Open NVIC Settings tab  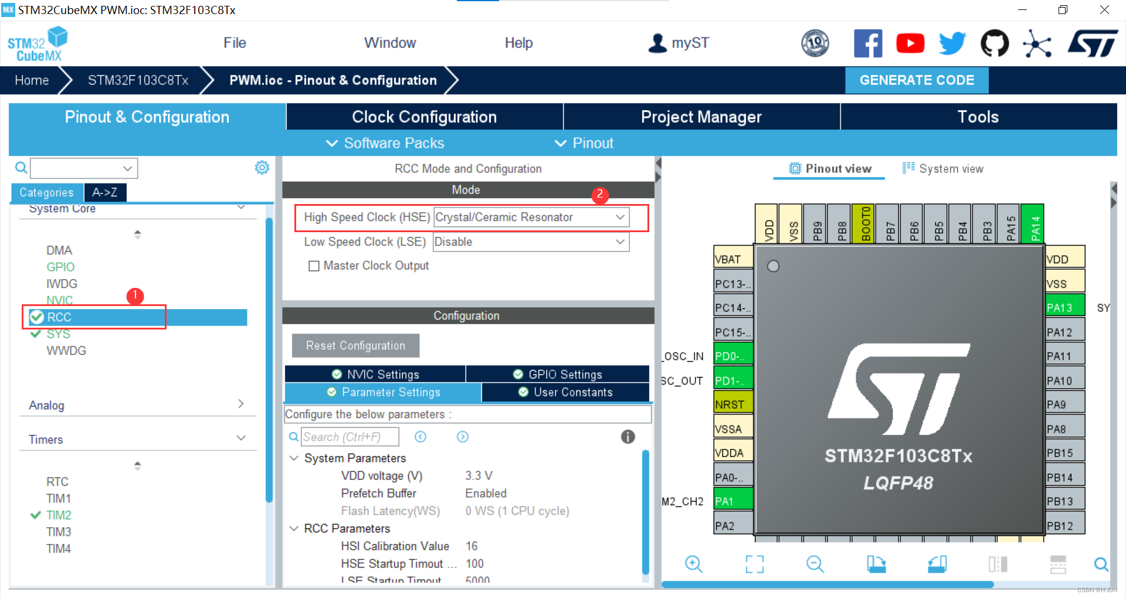click(375, 374)
